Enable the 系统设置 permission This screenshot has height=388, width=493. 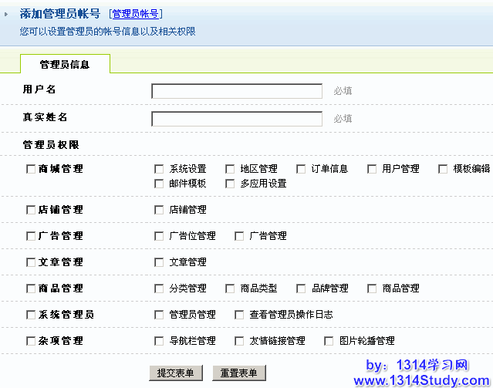click(x=159, y=169)
